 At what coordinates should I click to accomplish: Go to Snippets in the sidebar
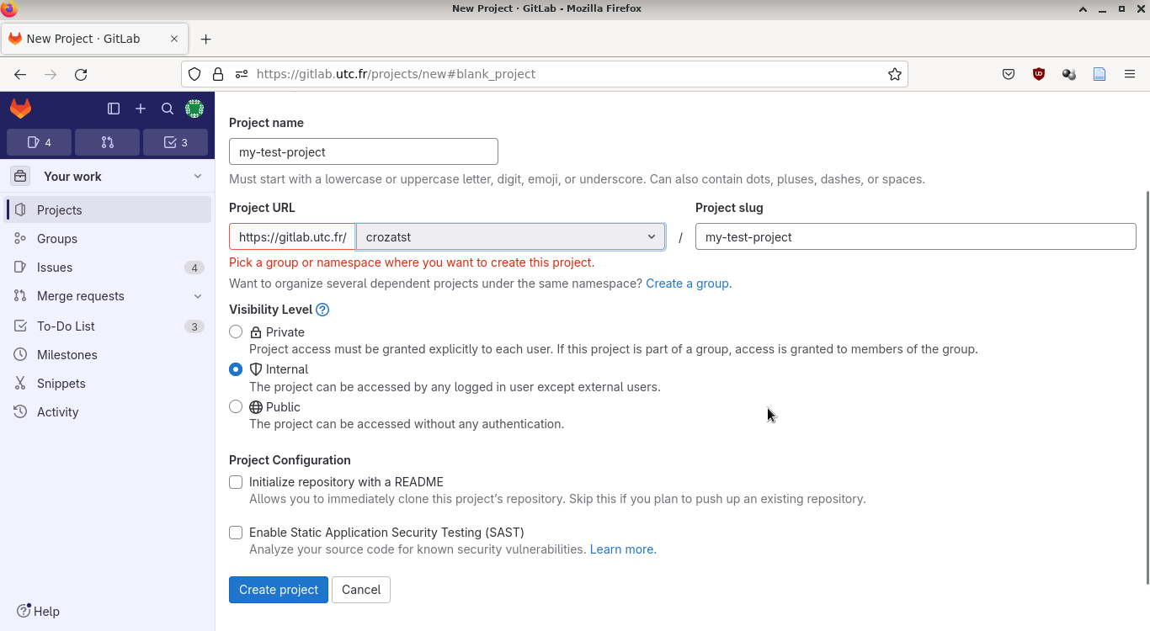pyautogui.click(x=61, y=384)
